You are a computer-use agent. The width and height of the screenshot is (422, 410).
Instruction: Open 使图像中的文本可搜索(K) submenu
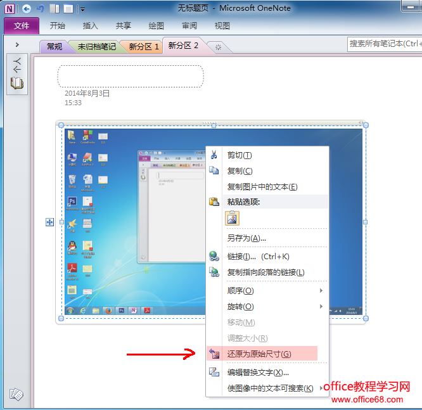coord(267,388)
